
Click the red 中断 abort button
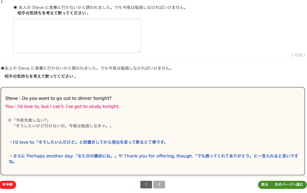pos(8,185)
